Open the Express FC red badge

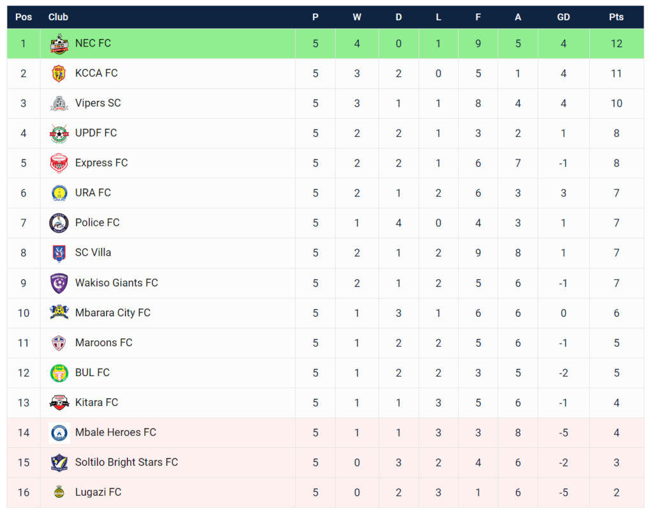(59, 163)
